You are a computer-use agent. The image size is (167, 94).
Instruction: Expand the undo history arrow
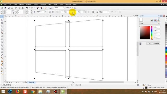pyautogui.click(x=29, y=8)
